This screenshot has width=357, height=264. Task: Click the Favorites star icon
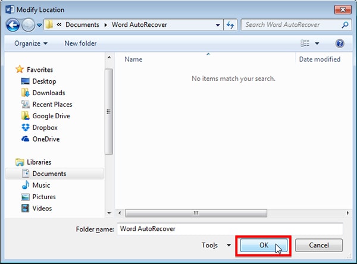[x=20, y=69]
